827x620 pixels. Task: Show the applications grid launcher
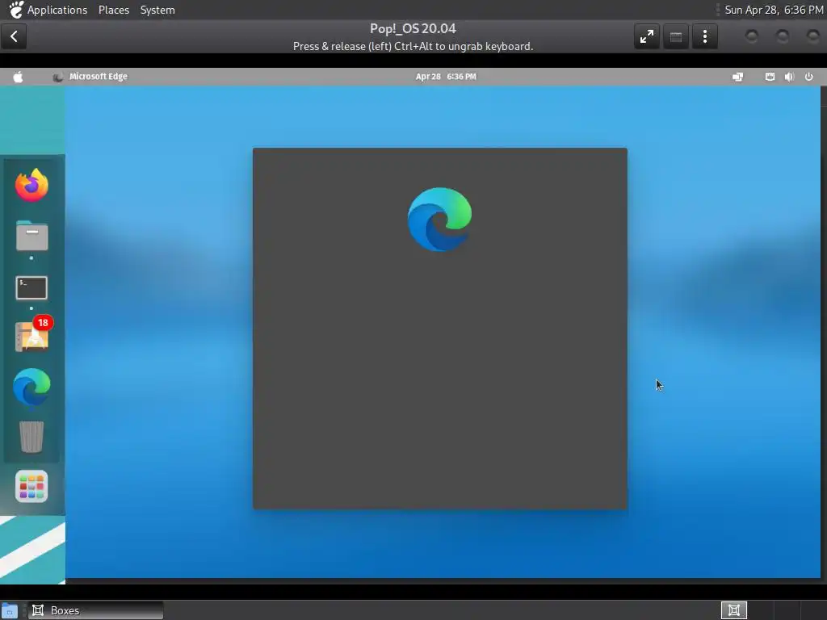coord(31,486)
